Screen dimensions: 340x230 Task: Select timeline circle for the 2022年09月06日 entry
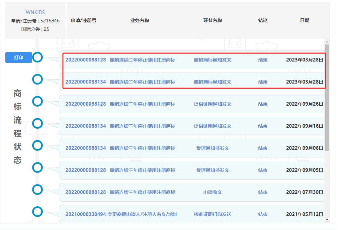(37, 145)
